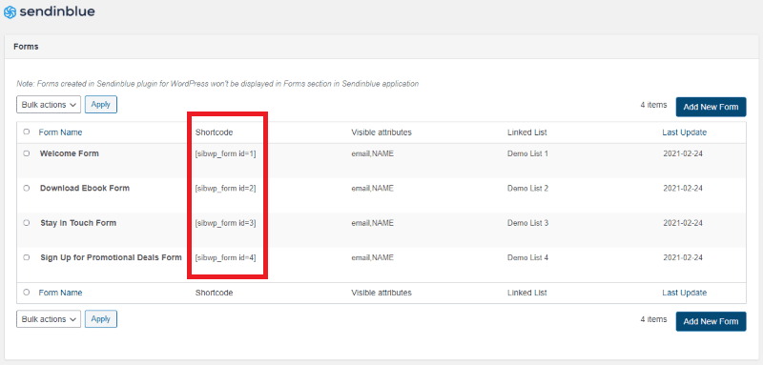
Task: Open the top Bulk actions dropdown
Action: pyautogui.click(x=49, y=105)
